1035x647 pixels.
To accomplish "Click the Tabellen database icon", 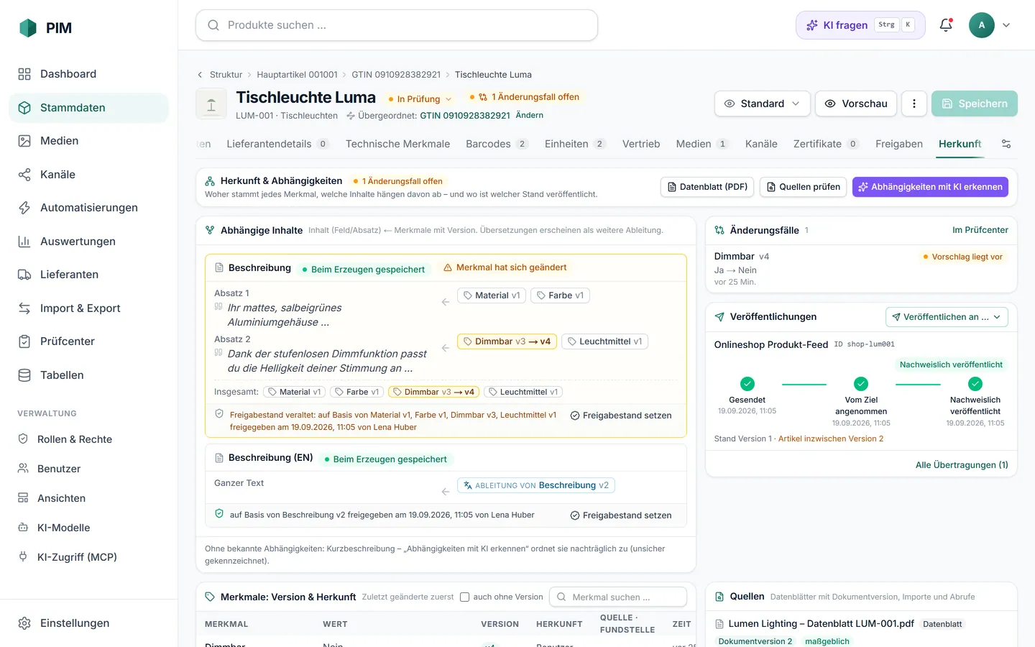I will pos(24,375).
